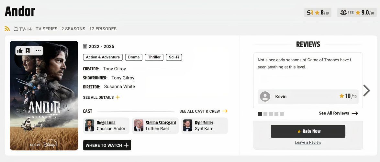Expand See All Details

101,97
